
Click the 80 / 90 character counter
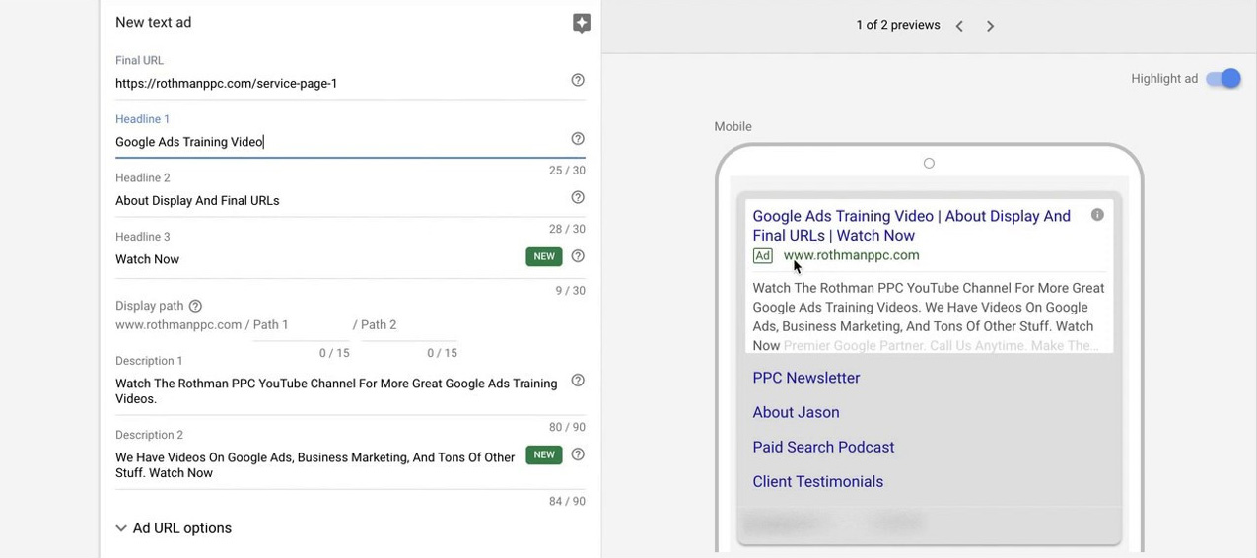point(567,427)
